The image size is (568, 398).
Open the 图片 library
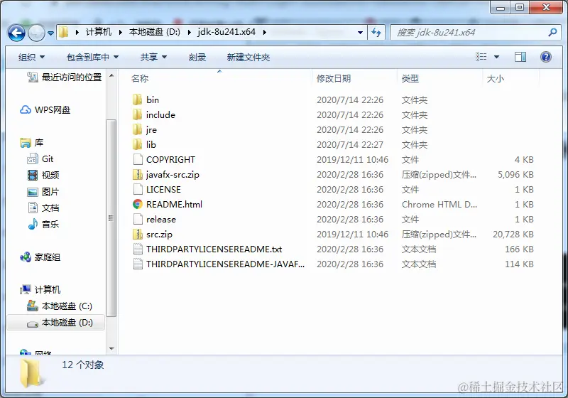[x=43, y=192]
